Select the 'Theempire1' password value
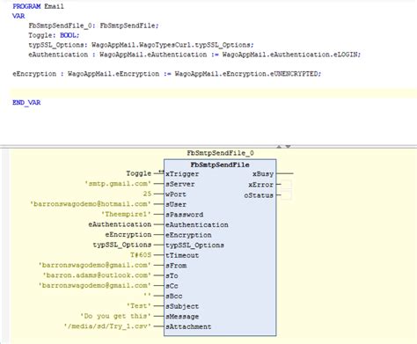Image resolution: width=417 pixels, height=344 pixels. coord(126,215)
